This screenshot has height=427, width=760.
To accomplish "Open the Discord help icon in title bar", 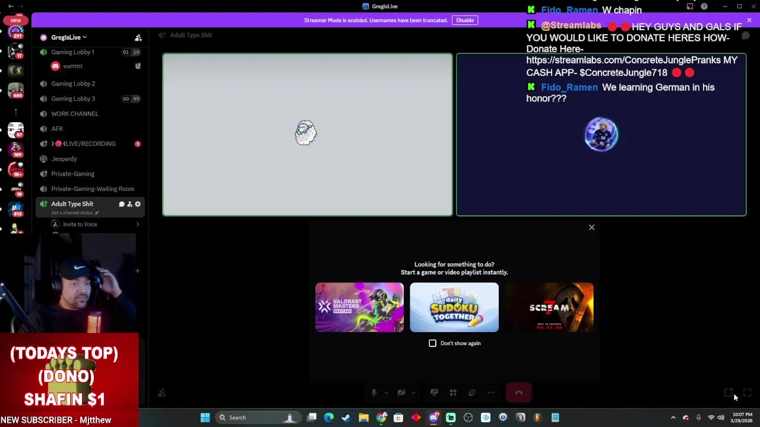I will tap(704, 7).
